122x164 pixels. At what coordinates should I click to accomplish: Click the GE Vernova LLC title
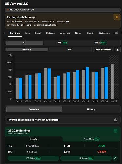[x=16, y=4]
